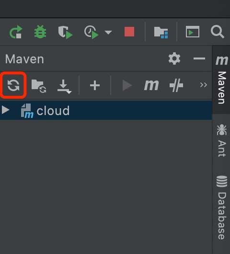Open profiler run options dropdown arrow

click(108, 32)
